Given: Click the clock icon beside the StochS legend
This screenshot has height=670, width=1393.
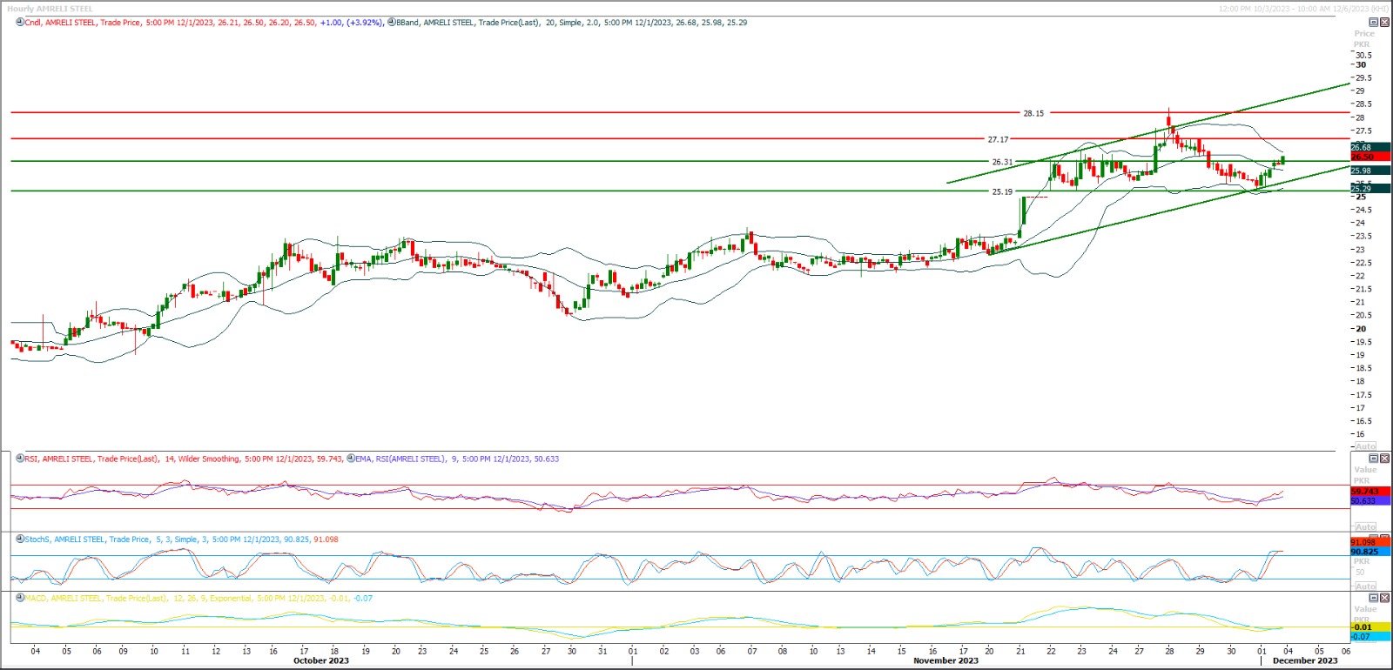Looking at the screenshot, I should (x=20, y=539).
